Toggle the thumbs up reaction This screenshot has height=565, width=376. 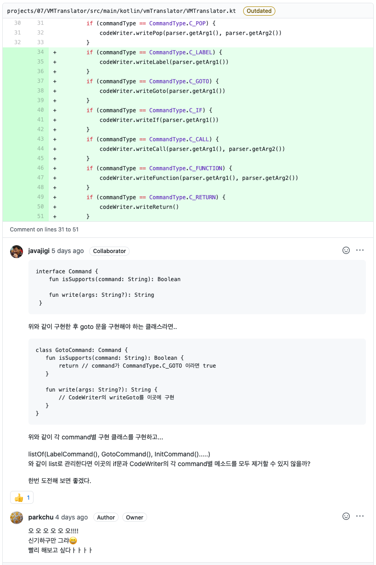click(22, 497)
